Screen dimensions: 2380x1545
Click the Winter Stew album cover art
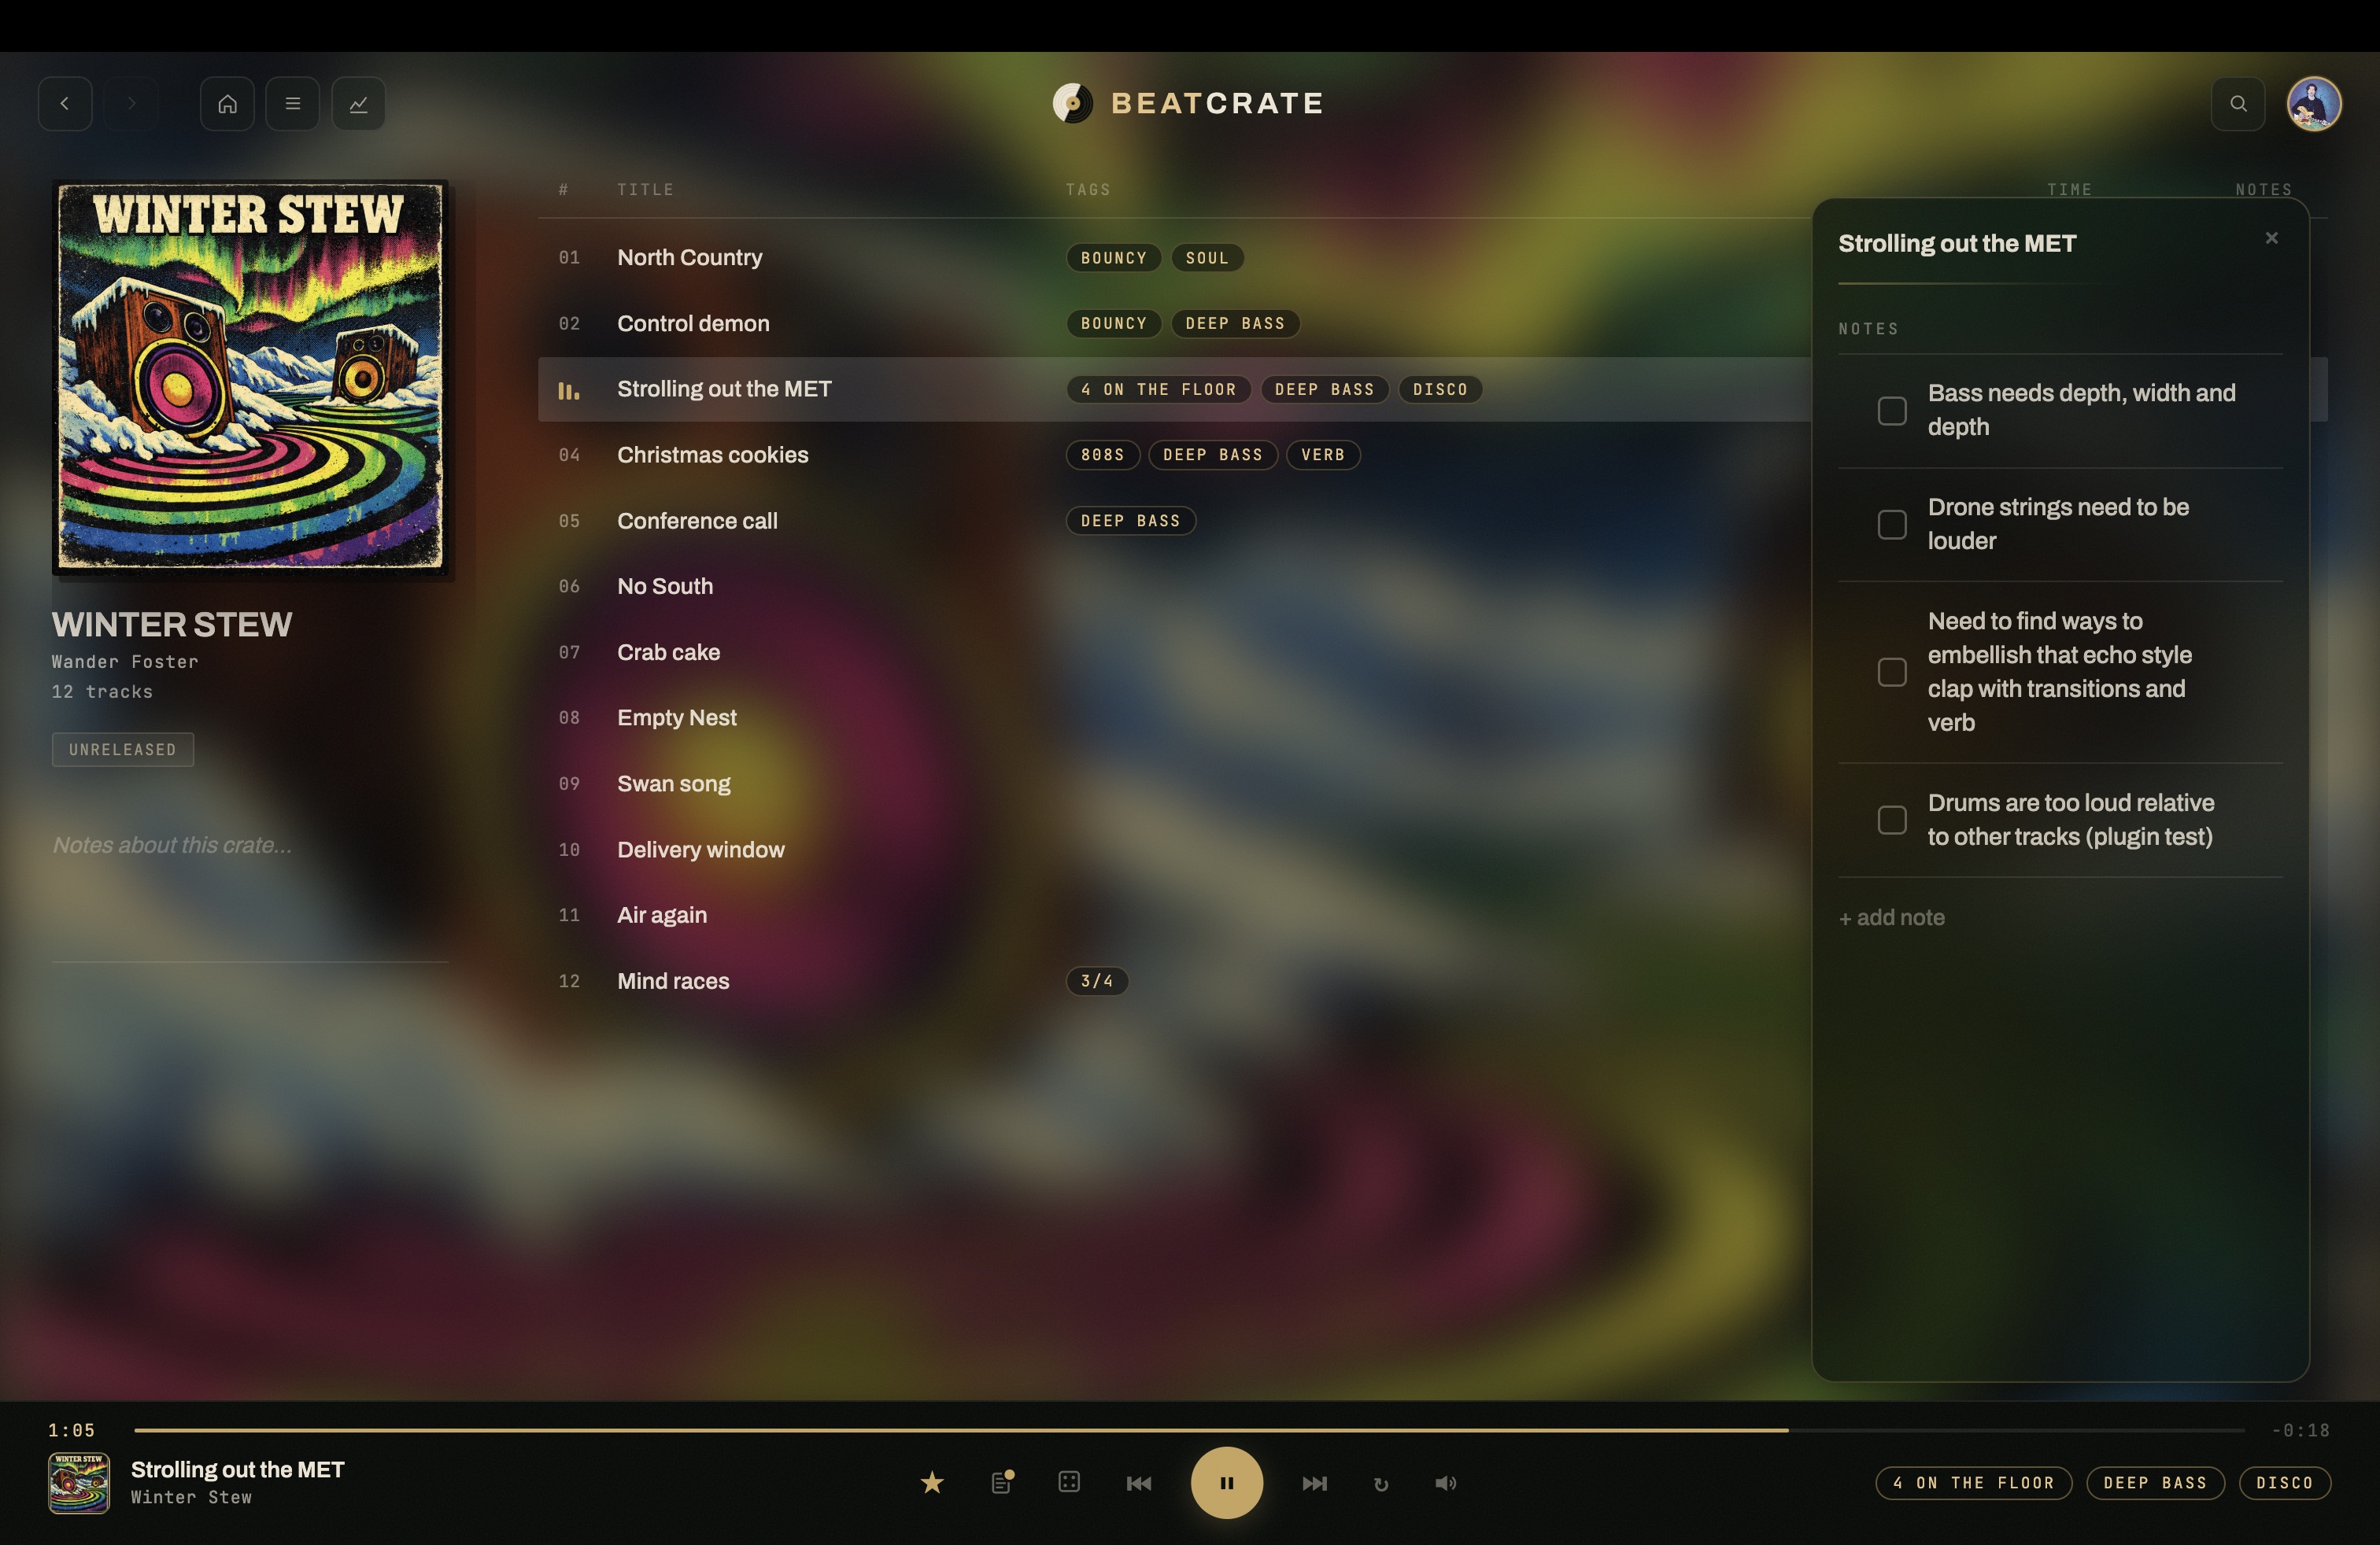pyautogui.click(x=250, y=377)
